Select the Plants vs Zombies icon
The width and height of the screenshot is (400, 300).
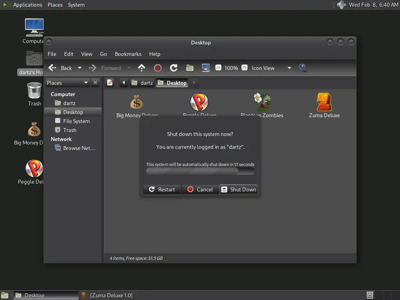pyautogui.click(x=262, y=102)
